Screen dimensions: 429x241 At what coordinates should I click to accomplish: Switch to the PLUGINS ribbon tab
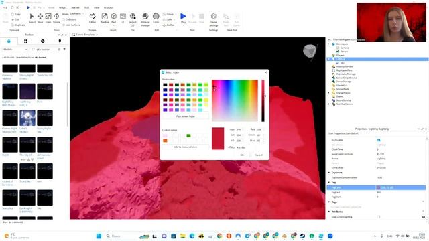click(109, 7)
